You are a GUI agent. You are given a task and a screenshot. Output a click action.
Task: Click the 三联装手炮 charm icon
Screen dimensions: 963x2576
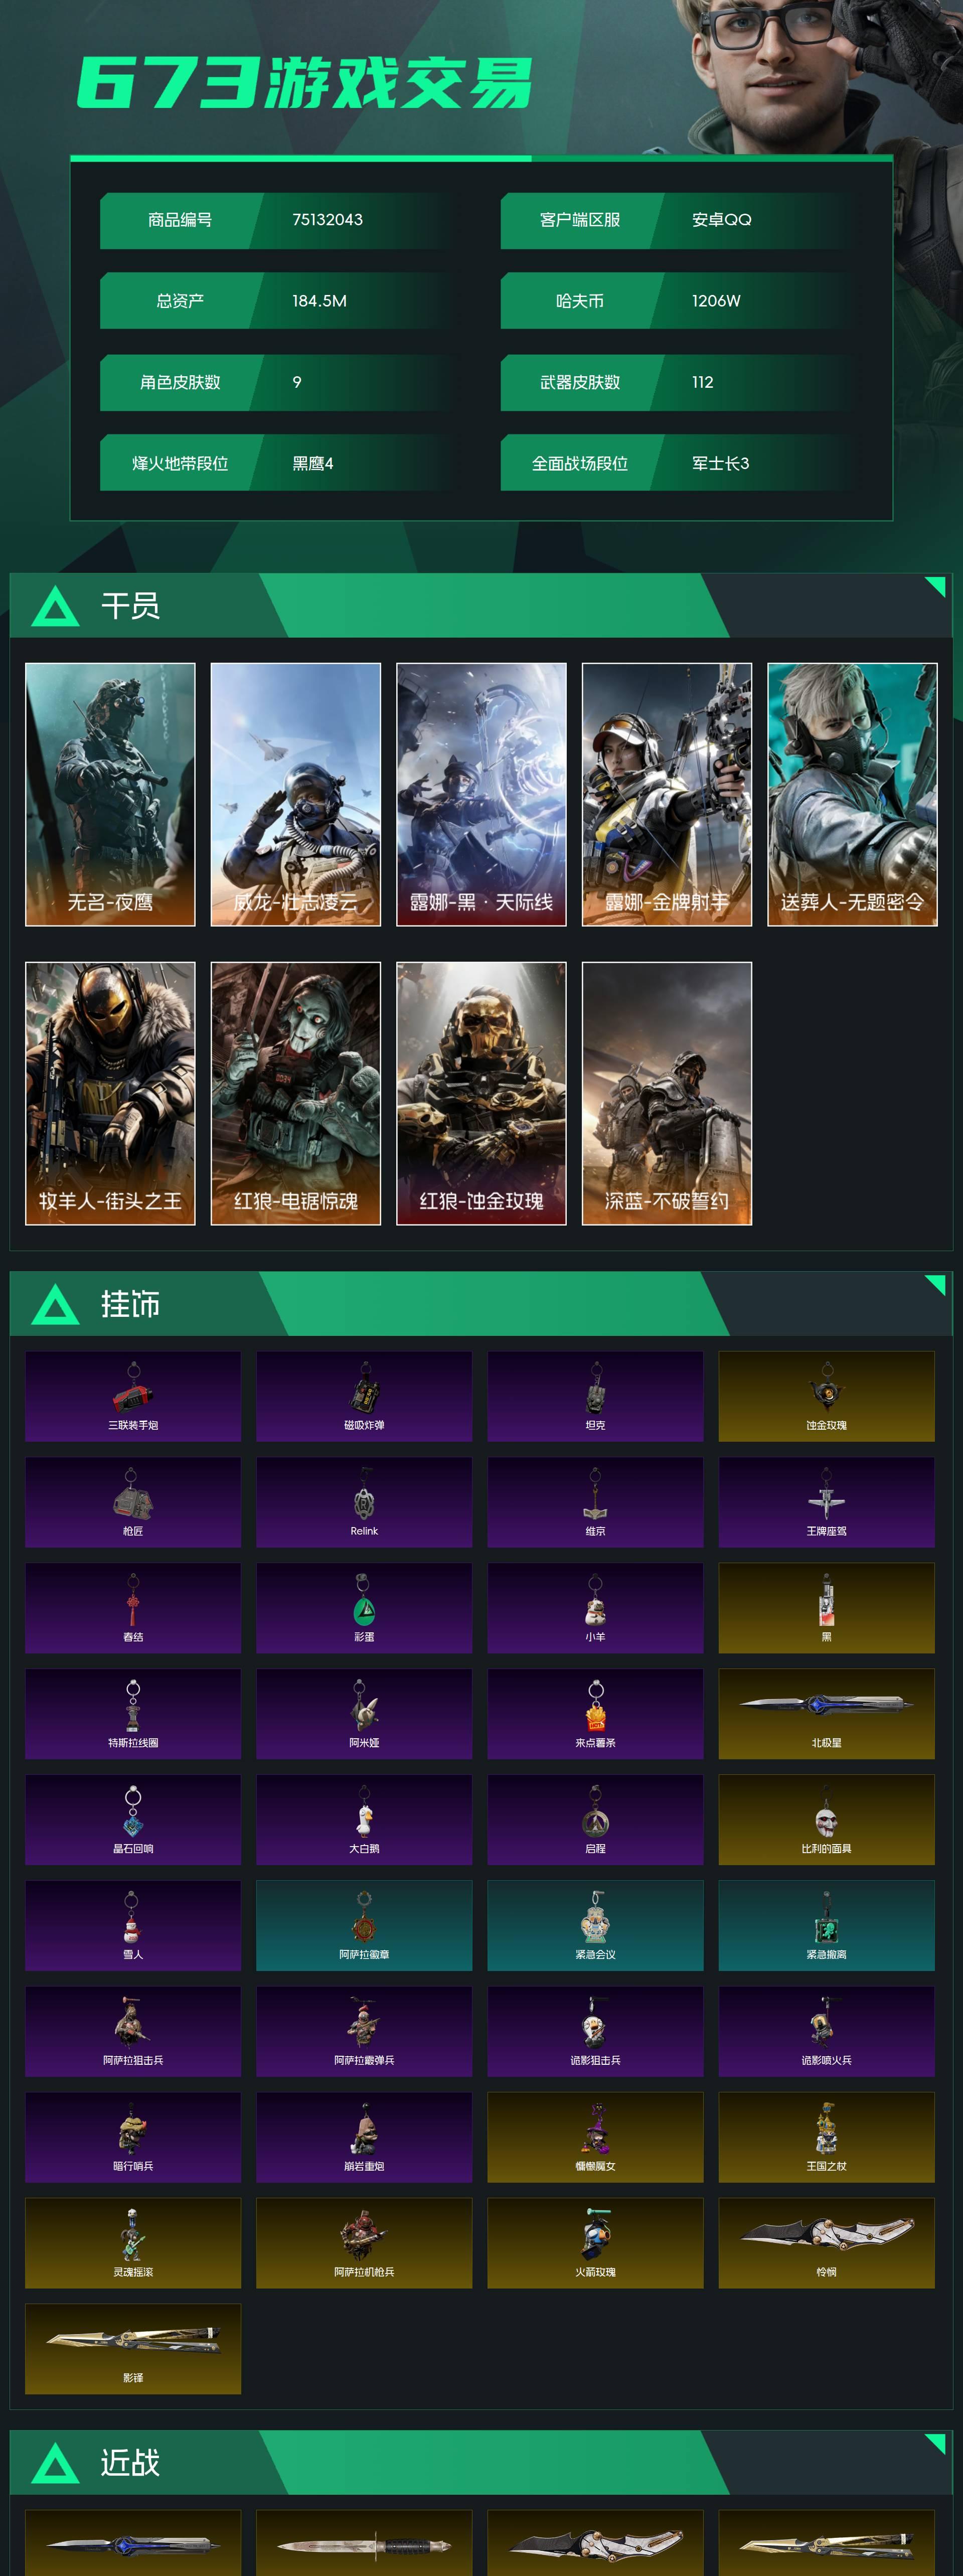pos(133,1396)
